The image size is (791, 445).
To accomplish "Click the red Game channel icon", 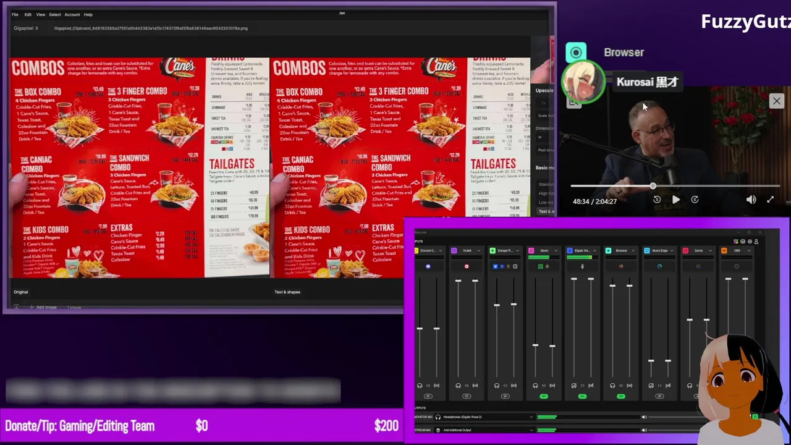I will (685, 251).
